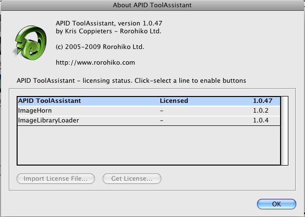The height and width of the screenshot is (217, 305).
Task: Select the ImageLibraryLoader row
Action: pos(149,121)
